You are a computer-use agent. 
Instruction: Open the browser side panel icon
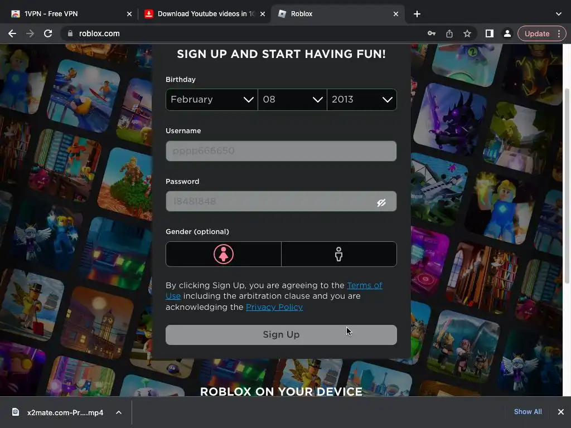tap(490, 33)
